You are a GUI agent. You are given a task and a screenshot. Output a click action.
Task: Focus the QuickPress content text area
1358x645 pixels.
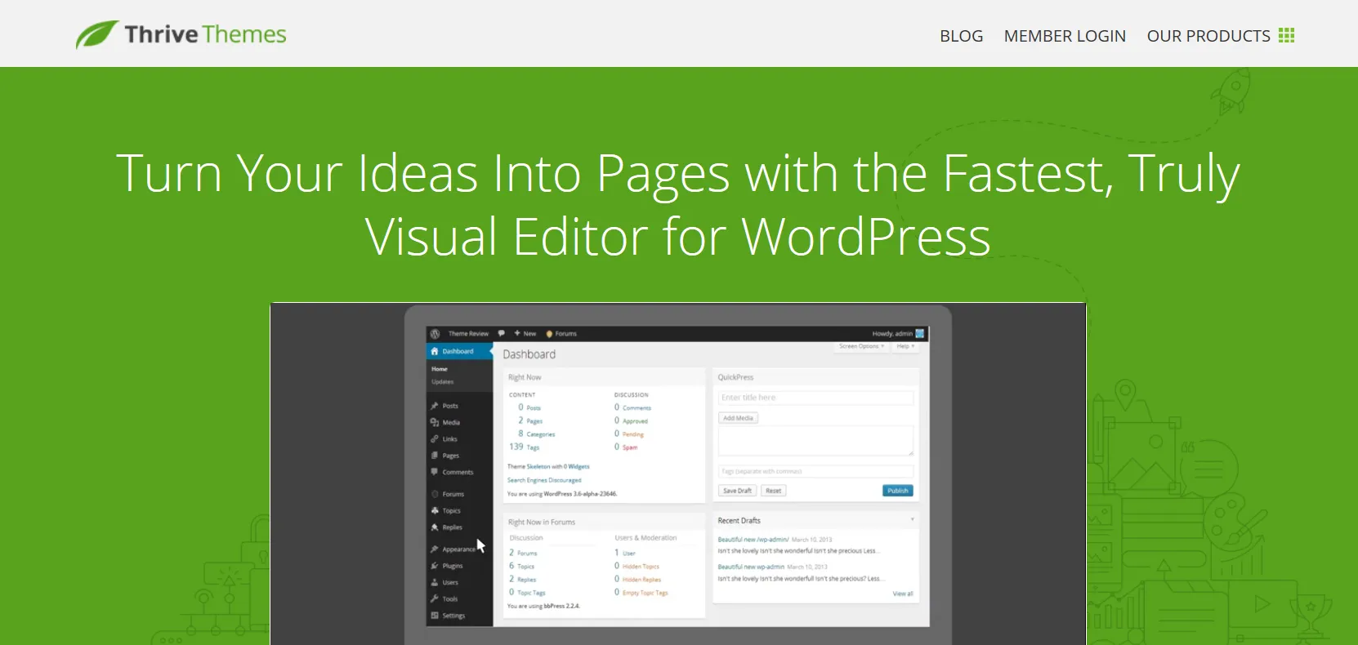tap(815, 441)
